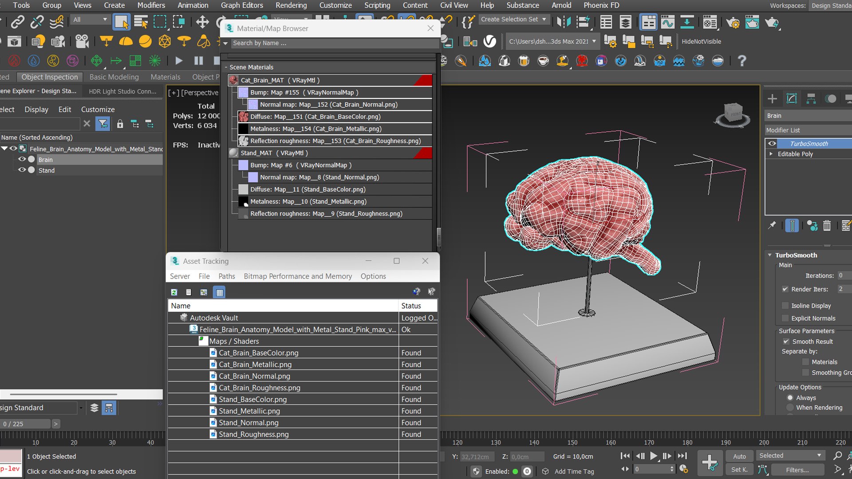Image resolution: width=852 pixels, height=479 pixels.
Task: Open the Create Selection Set dropdown
Action: click(x=514, y=20)
